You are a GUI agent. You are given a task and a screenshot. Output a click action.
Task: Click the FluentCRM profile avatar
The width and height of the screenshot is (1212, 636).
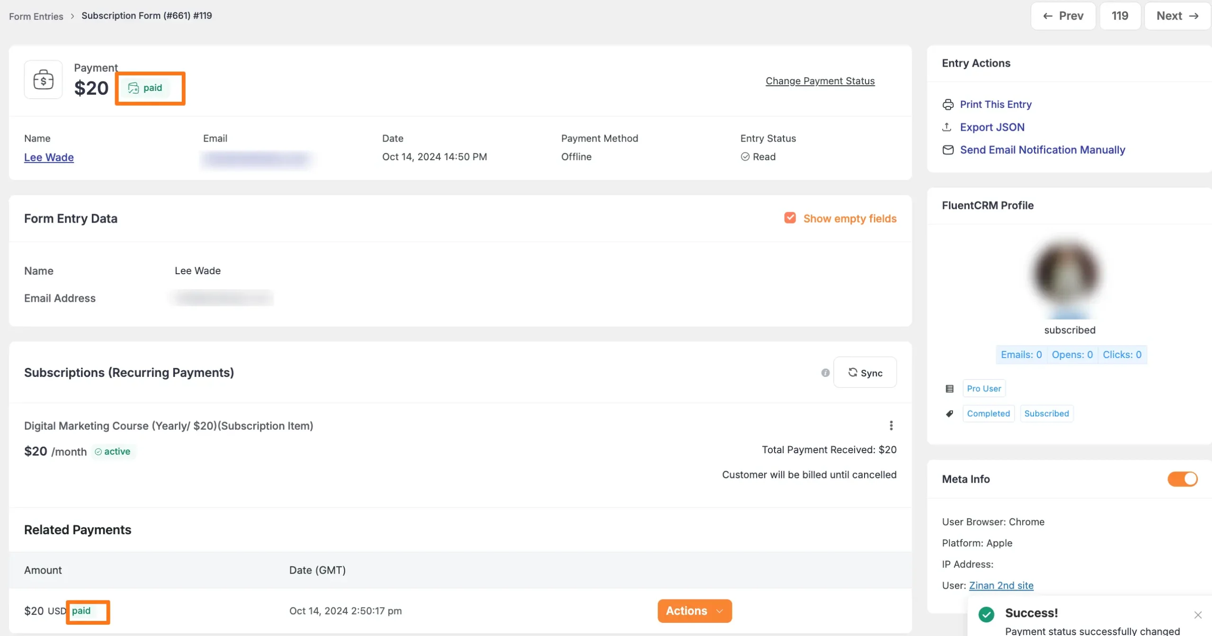point(1069,276)
